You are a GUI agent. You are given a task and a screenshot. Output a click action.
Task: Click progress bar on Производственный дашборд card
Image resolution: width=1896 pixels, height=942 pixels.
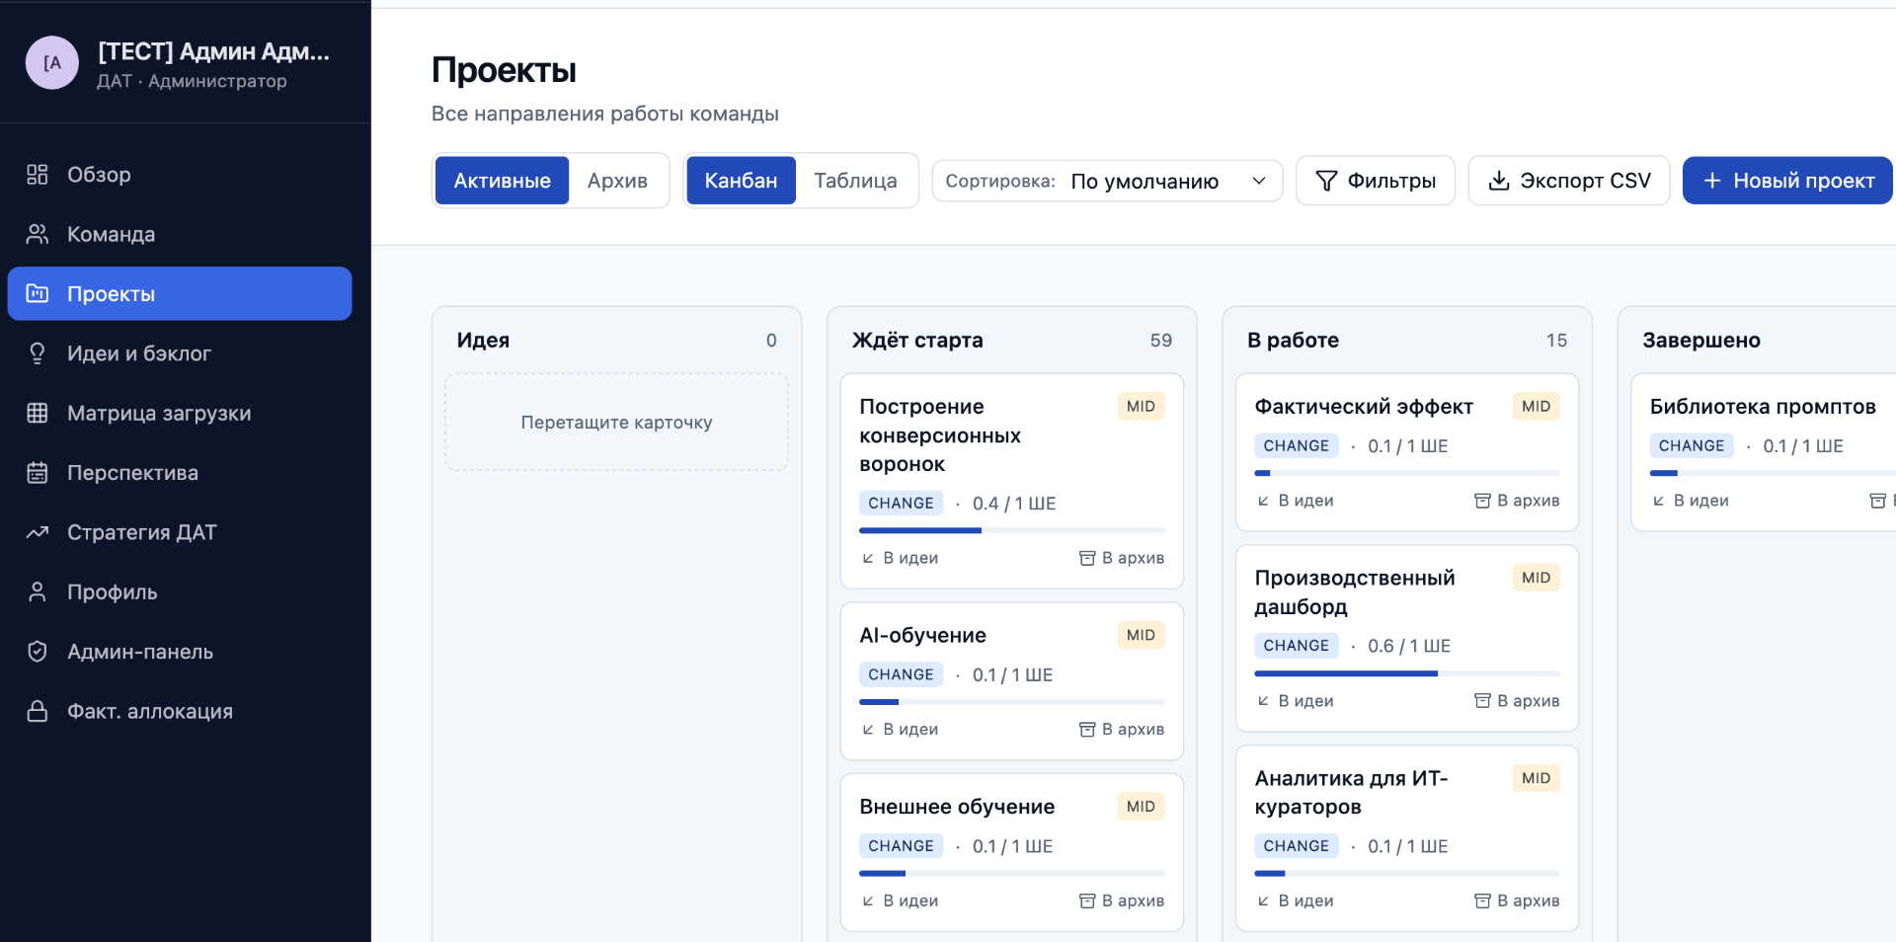pos(1407,673)
